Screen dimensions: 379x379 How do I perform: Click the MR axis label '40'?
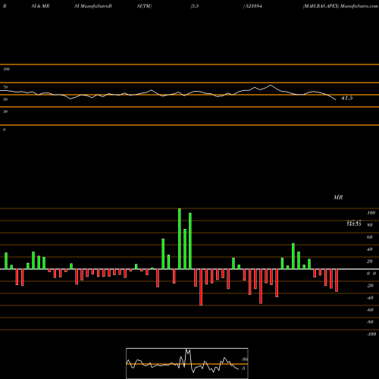(x=370, y=249)
